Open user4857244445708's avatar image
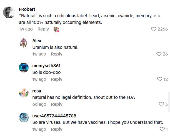170x136 pixels. (x=24, y=118)
